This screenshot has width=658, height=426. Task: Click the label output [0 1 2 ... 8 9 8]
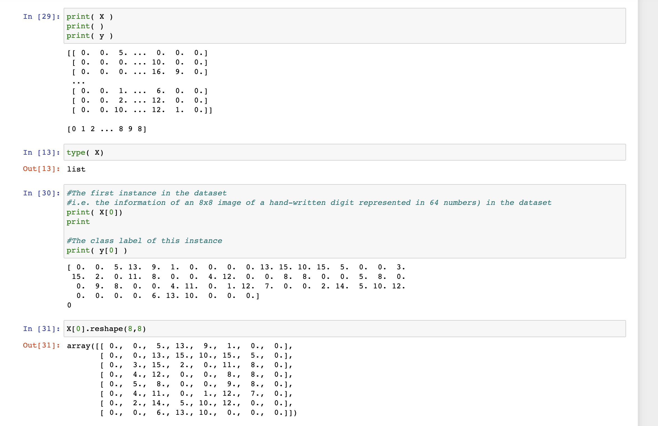(x=107, y=129)
